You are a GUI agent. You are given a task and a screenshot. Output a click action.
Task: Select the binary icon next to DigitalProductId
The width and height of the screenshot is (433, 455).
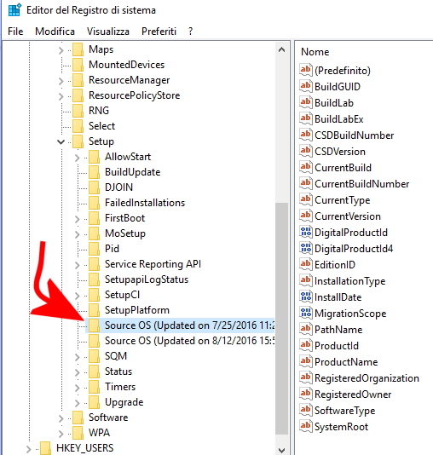(x=306, y=232)
